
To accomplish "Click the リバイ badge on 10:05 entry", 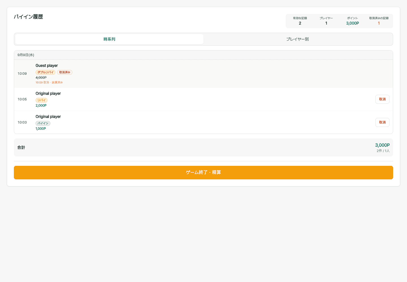I will click(42, 100).
